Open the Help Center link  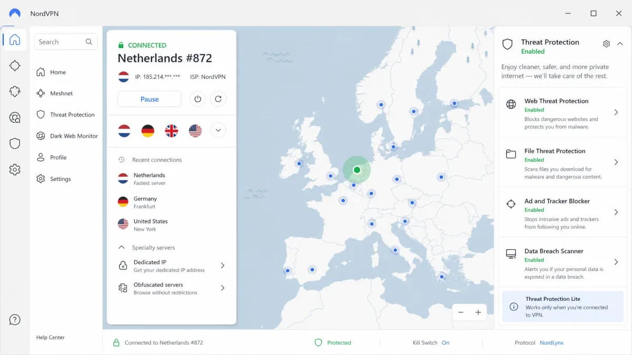[x=50, y=338]
